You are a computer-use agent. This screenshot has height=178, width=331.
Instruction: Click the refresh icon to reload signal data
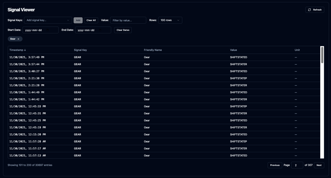pos(310,10)
